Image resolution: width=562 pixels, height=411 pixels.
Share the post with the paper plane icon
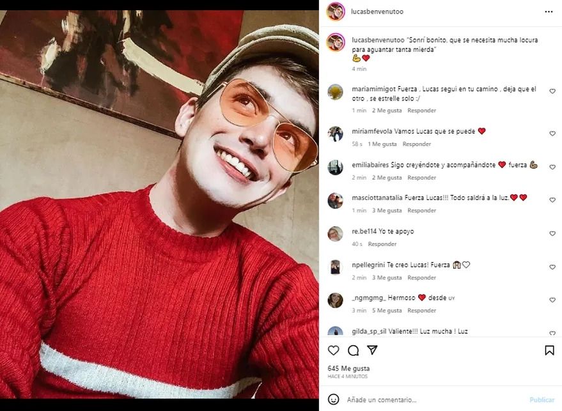click(372, 350)
